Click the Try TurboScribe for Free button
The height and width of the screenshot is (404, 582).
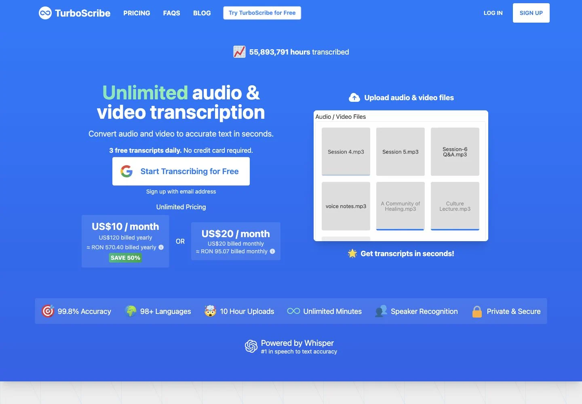[262, 13]
